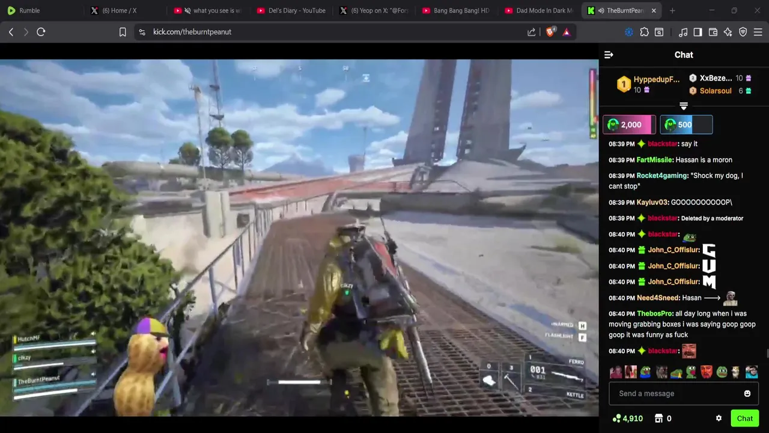Reload the Kick stream page
Screen dimensions: 769x433
41,32
